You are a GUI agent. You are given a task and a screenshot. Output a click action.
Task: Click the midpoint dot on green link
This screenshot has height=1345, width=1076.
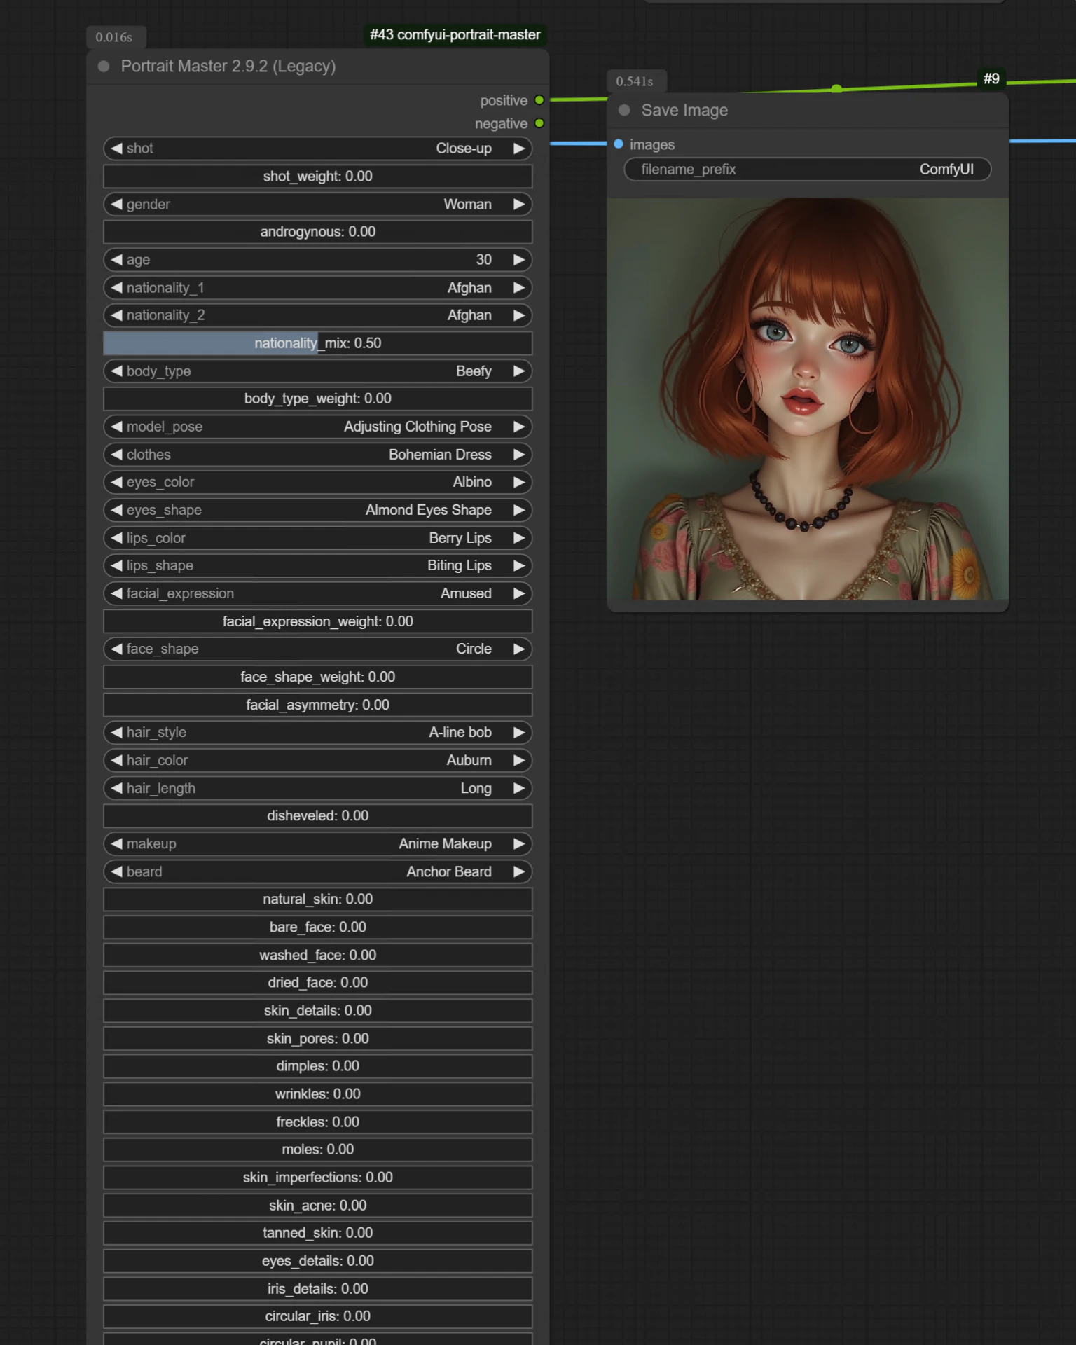pyautogui.click(x=836, y=89)
